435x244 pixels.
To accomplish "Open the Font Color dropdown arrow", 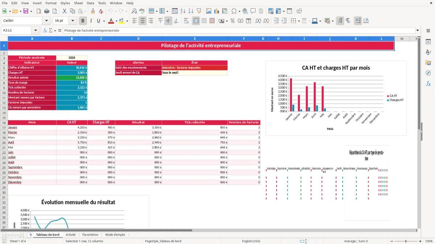I will (x=117, y=21).
